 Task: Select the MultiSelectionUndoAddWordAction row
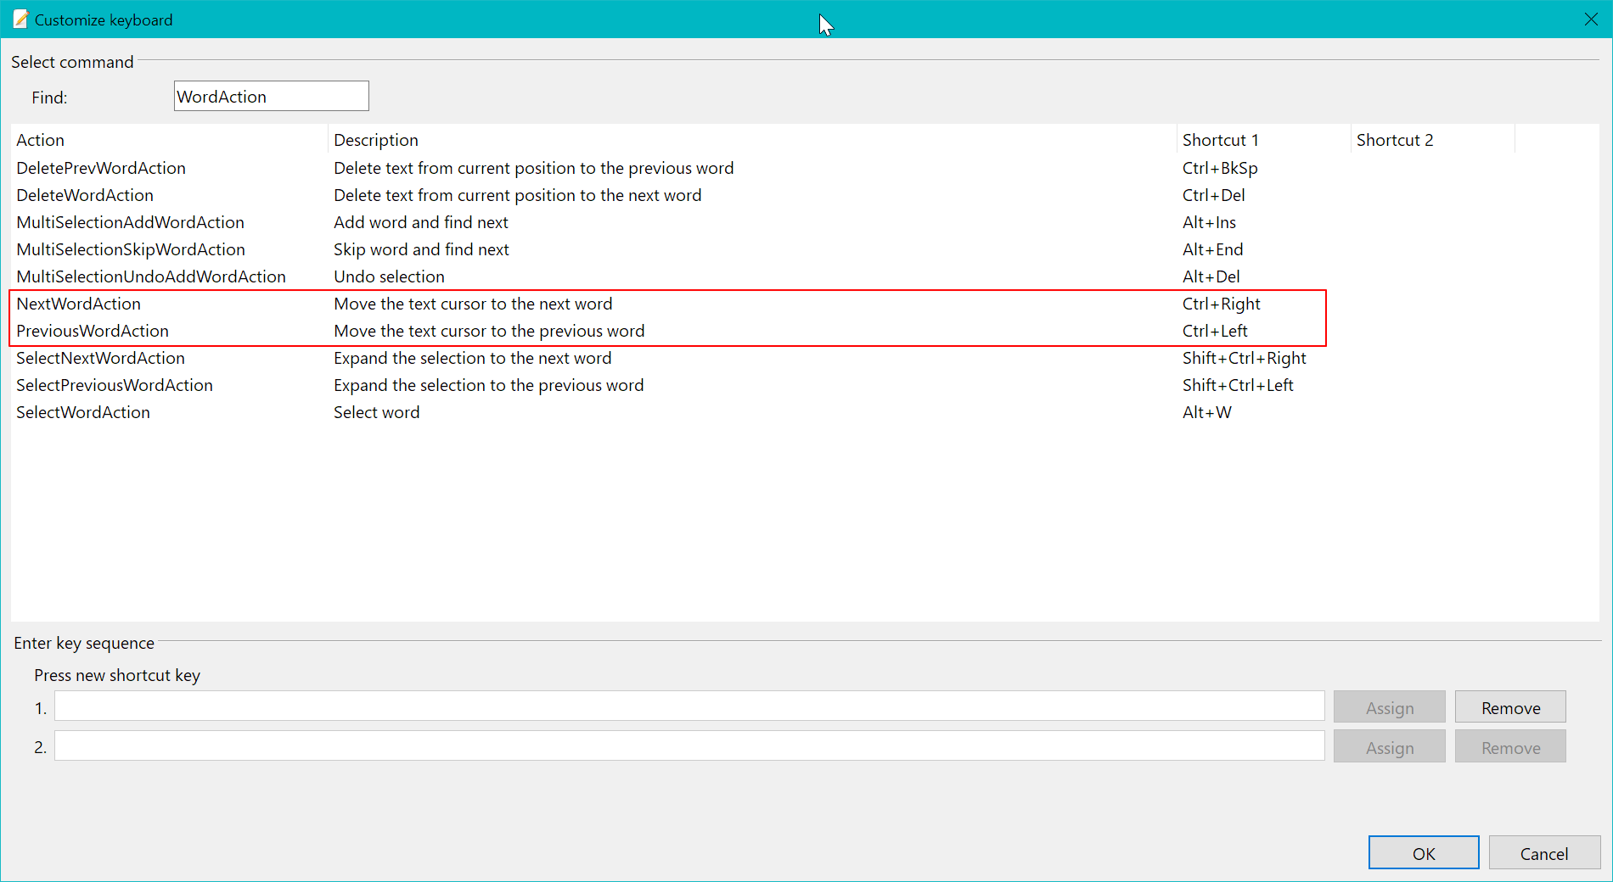[151, 276]
